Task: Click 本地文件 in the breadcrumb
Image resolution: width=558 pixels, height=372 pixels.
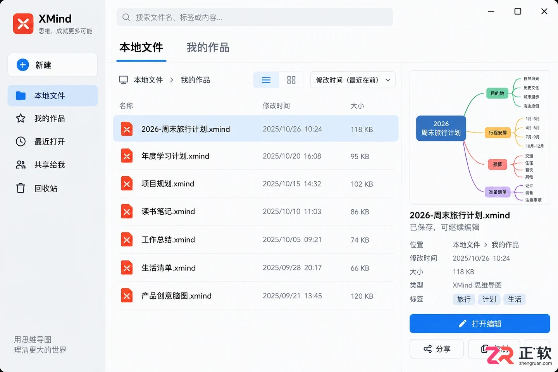Action: (x=148, y=80)
